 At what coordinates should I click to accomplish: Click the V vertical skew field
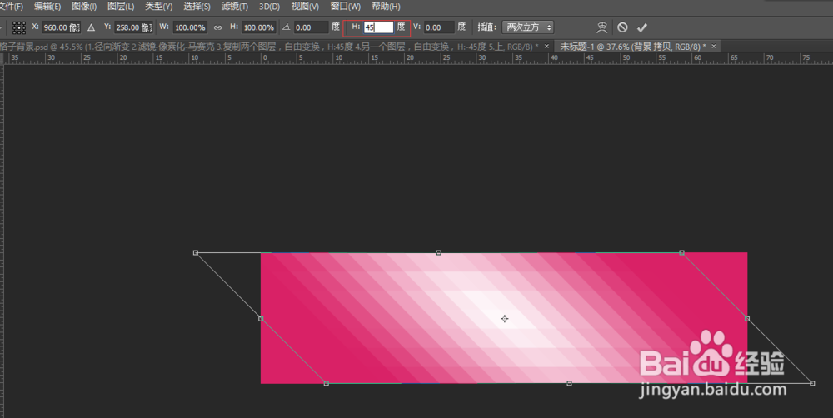439,27
